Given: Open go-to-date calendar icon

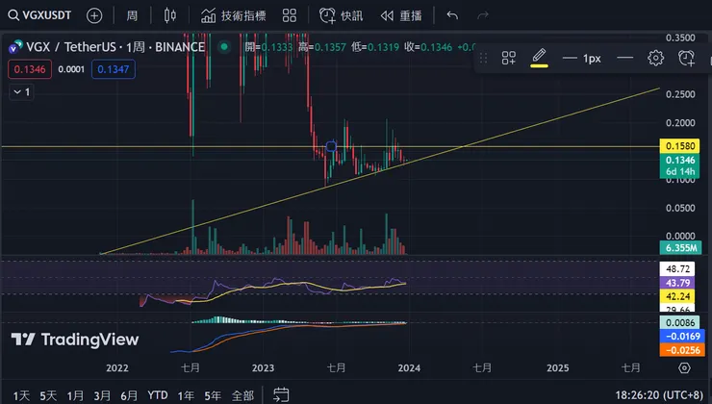Looking at the screenshot, I should point(281,394).
